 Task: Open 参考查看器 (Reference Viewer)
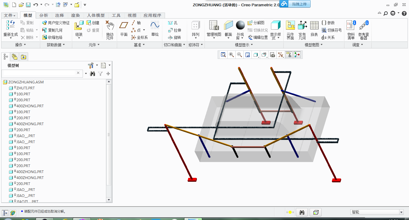click(x=363, y=30)
